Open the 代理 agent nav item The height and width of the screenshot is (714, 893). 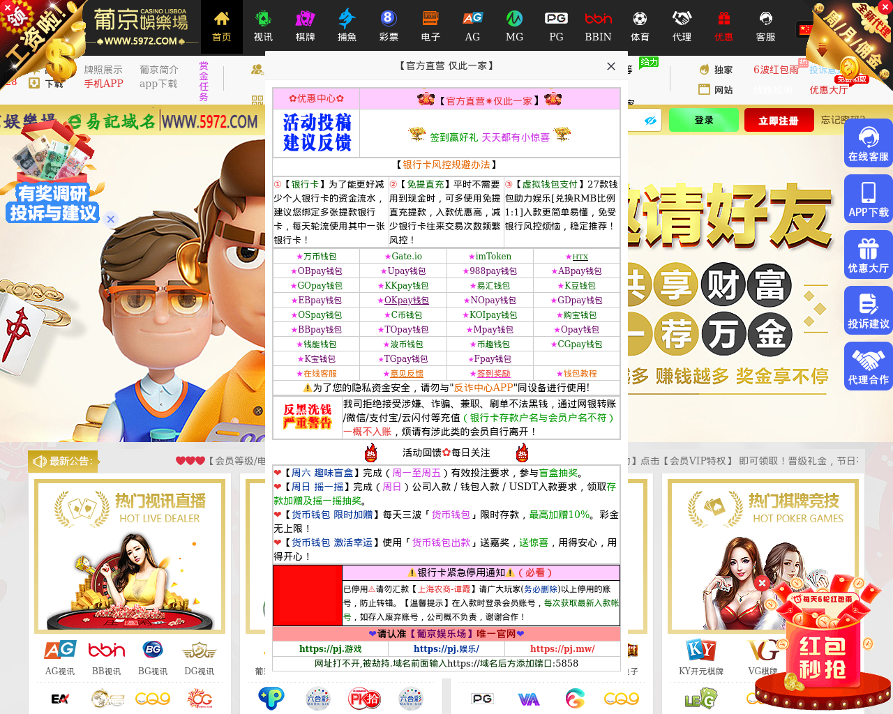(x=682, y=26)
